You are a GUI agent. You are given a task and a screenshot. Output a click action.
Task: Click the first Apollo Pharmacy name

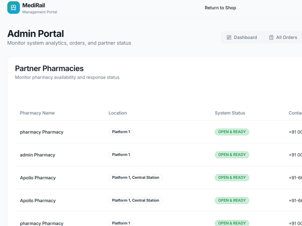pyautogui.click(x=38, y=178)
